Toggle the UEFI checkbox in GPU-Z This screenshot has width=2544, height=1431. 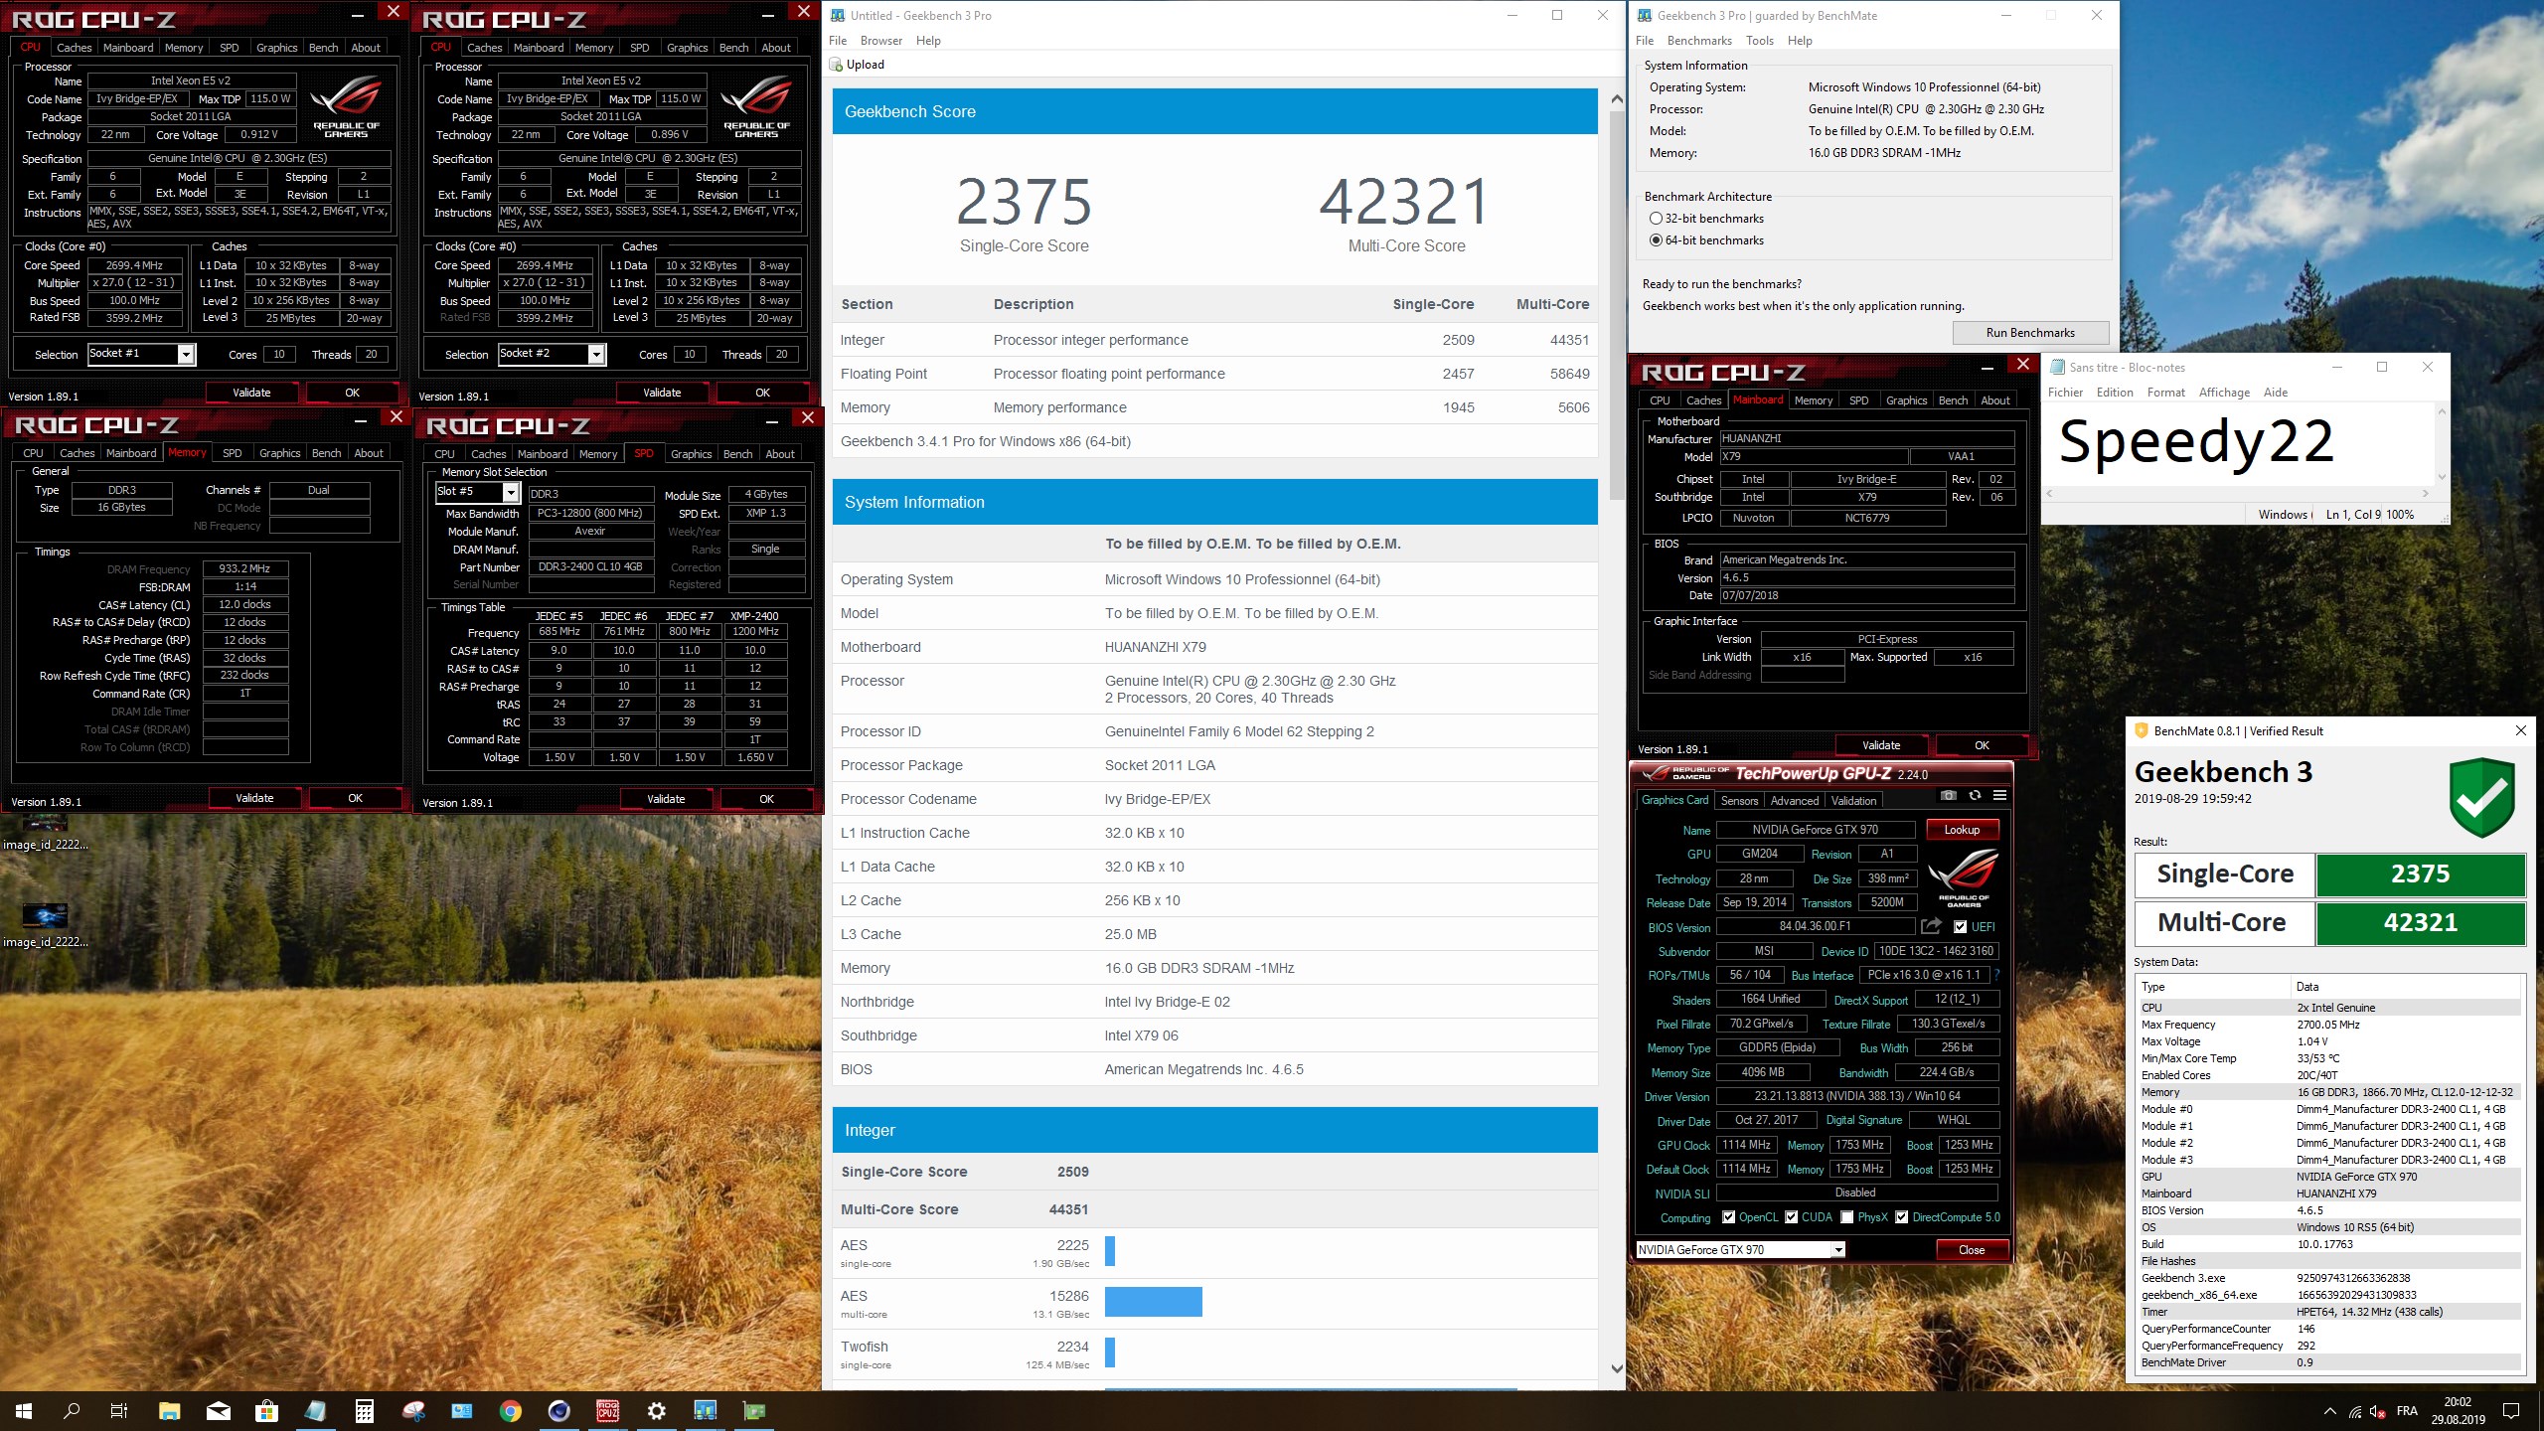coord(1960,926)
